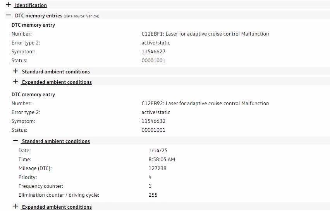Expand the Identification section plus icon
This screenshot has width=330, height=211.
pos(9,5)
